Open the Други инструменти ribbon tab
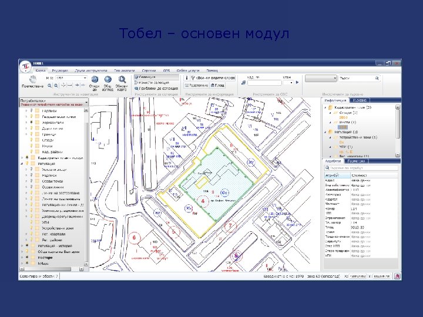Screen dimensions: 423x317 point(91,70)
